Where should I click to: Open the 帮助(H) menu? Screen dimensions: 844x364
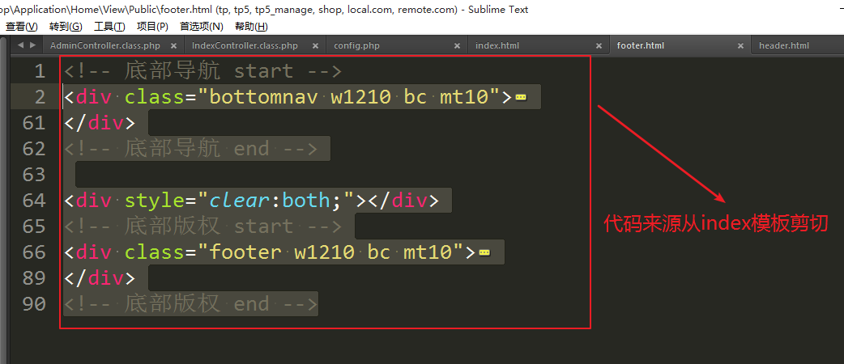251,27
